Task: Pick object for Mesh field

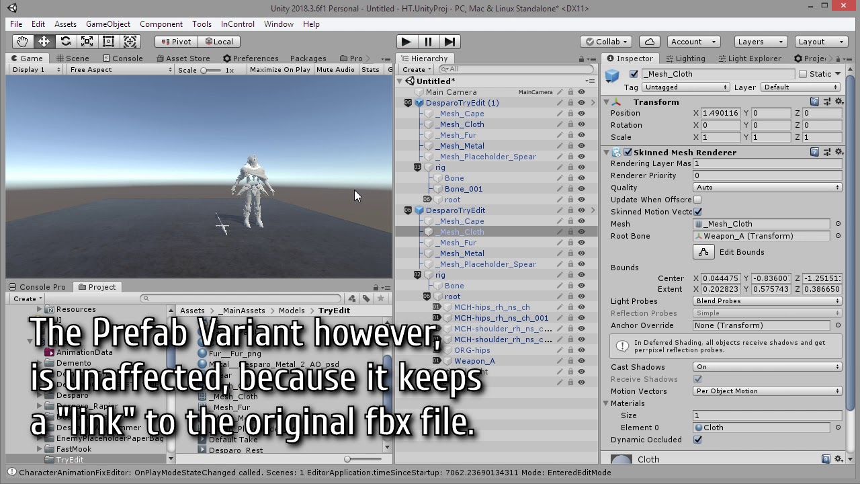Action: click(x=838, y=224)
